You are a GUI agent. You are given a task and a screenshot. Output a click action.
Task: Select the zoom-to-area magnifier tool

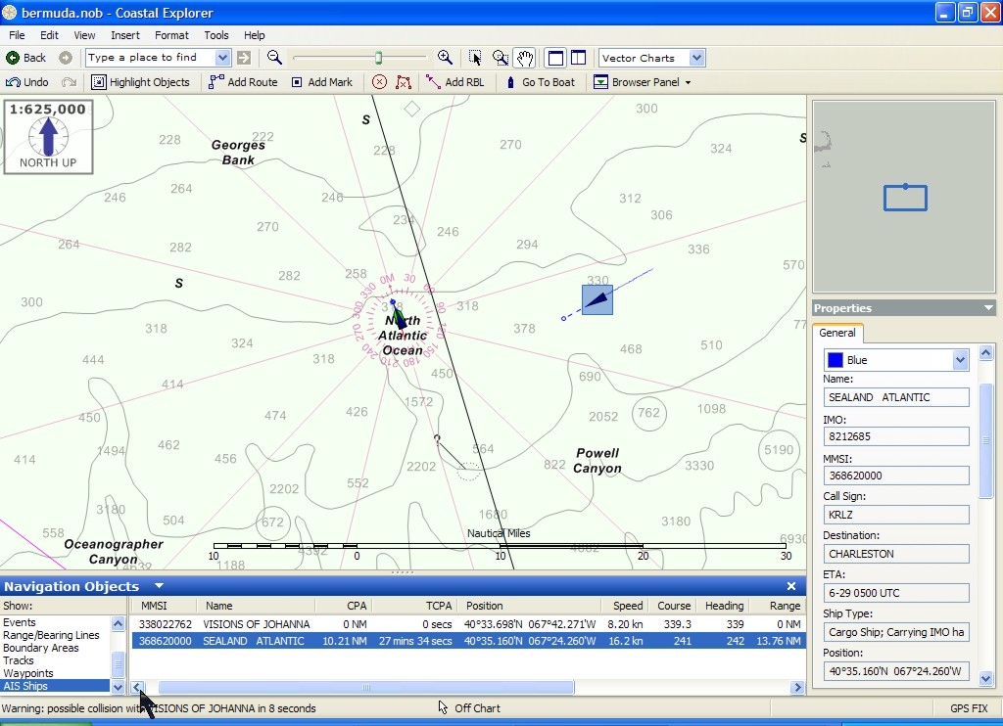click(501, 58)
